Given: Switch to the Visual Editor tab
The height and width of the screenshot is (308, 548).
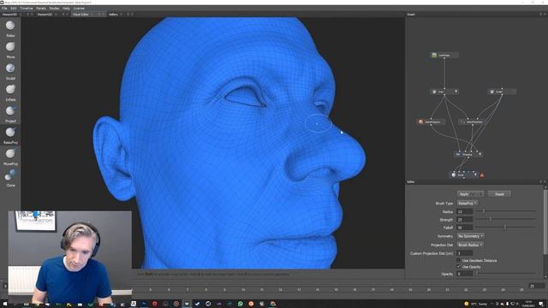Looking at the screenshot, I should (x=80, y=15).
